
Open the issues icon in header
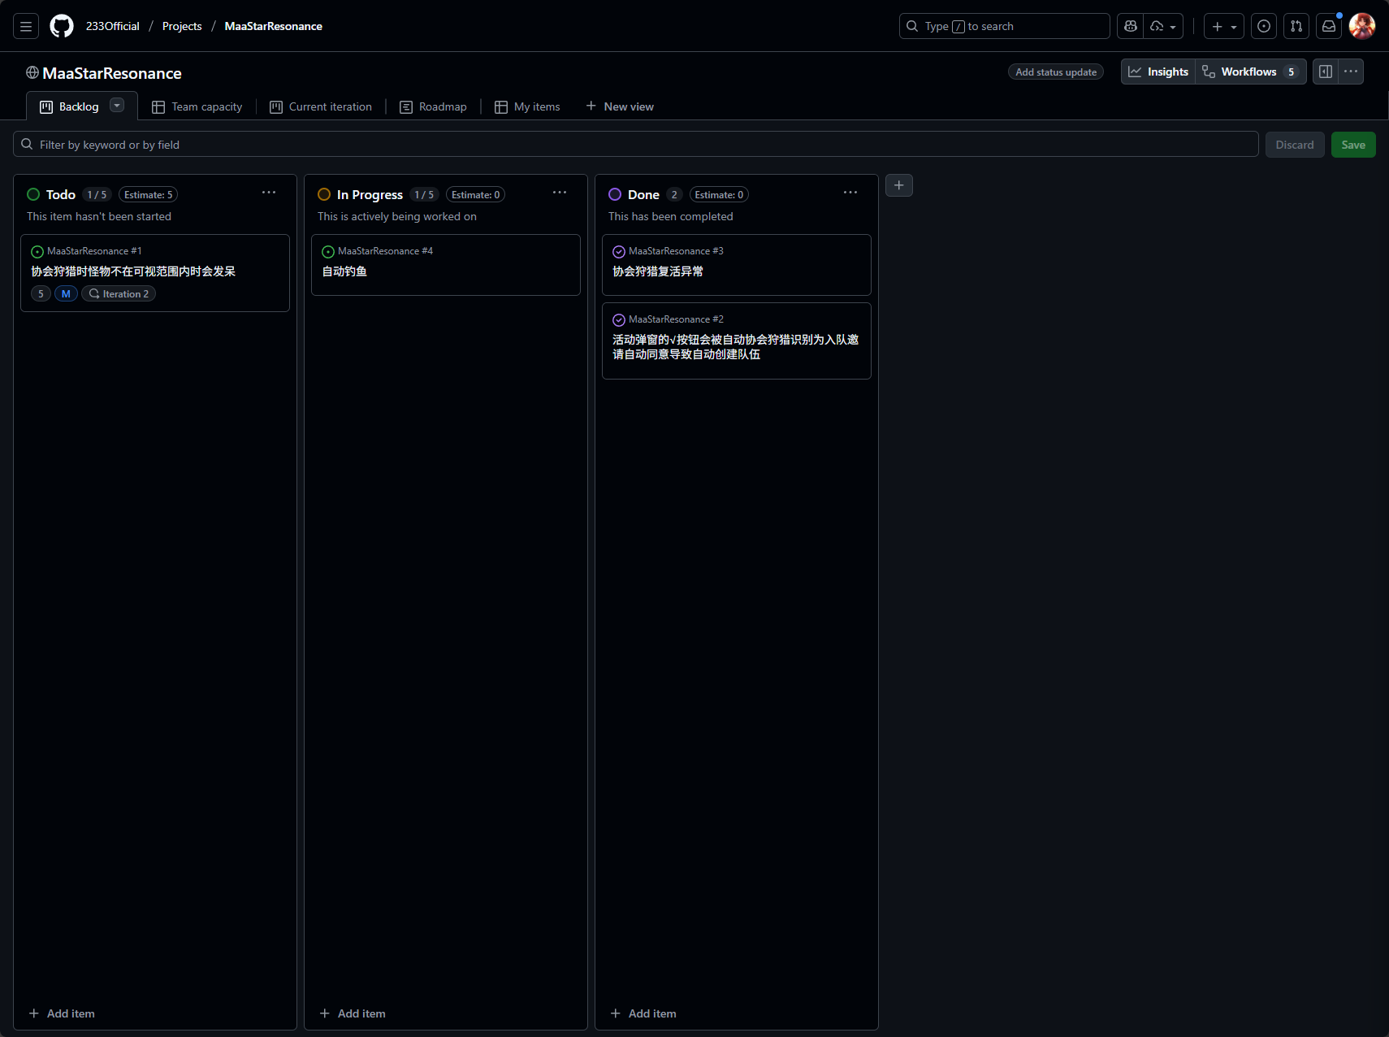pyautogui.click(x=1264, y=26)
